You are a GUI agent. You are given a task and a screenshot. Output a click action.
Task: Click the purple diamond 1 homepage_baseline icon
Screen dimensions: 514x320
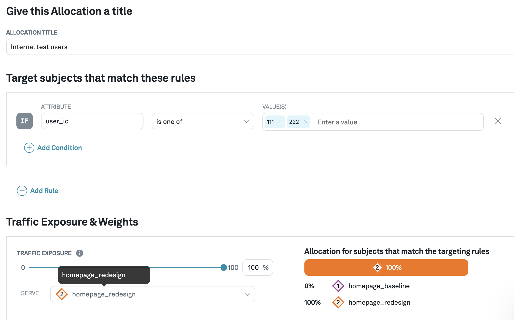(338, 286)
